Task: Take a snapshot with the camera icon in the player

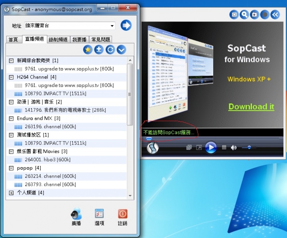Action: click(254, 15)
